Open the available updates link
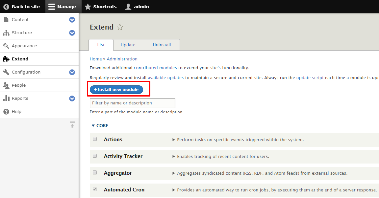This screenshot has width=379, height=198. click(x=165, y=77)
